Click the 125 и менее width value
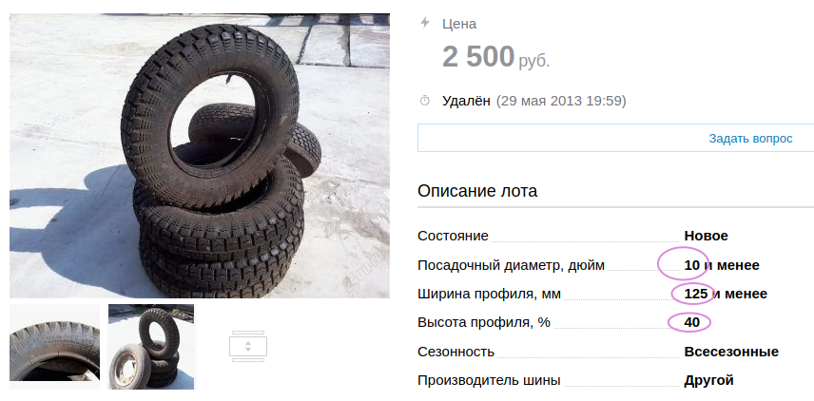 coord(726,295)
